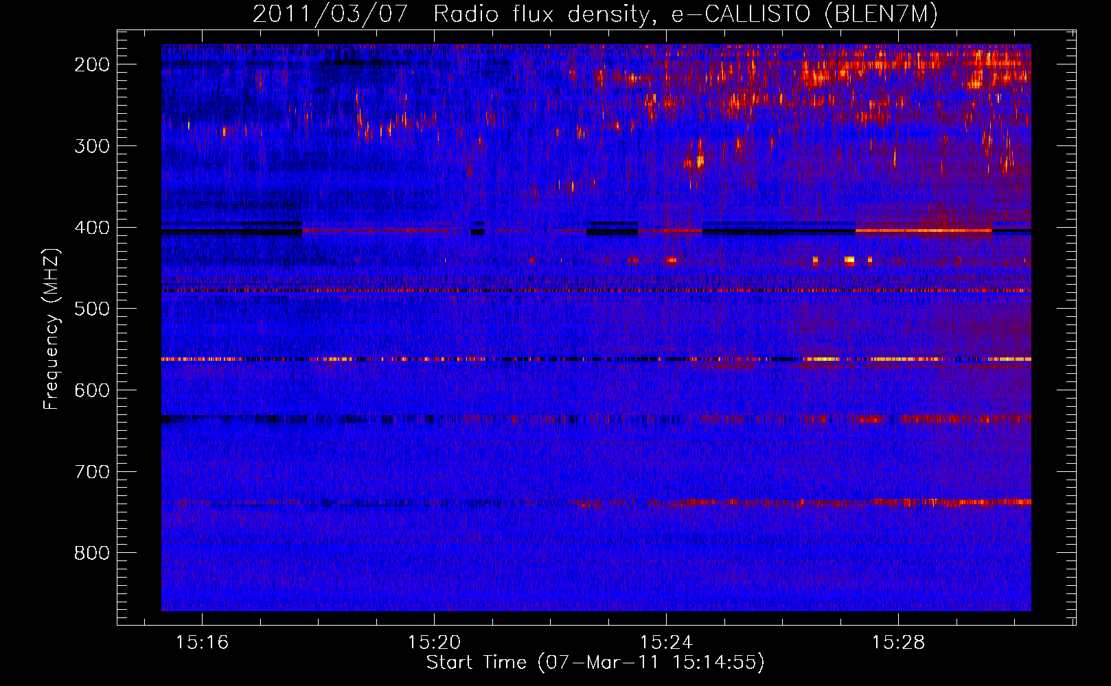Click the 15:20 time tick label

[434, 643]
